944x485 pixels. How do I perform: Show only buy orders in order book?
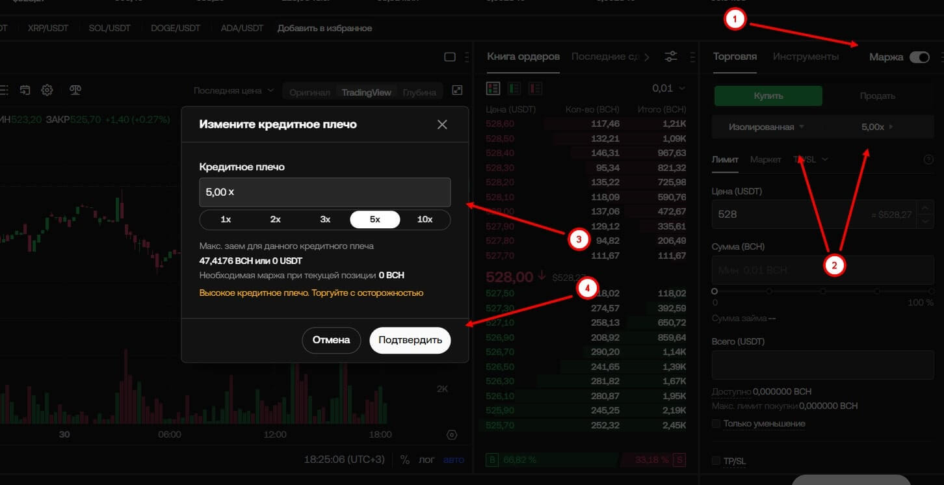coord(514,88)
